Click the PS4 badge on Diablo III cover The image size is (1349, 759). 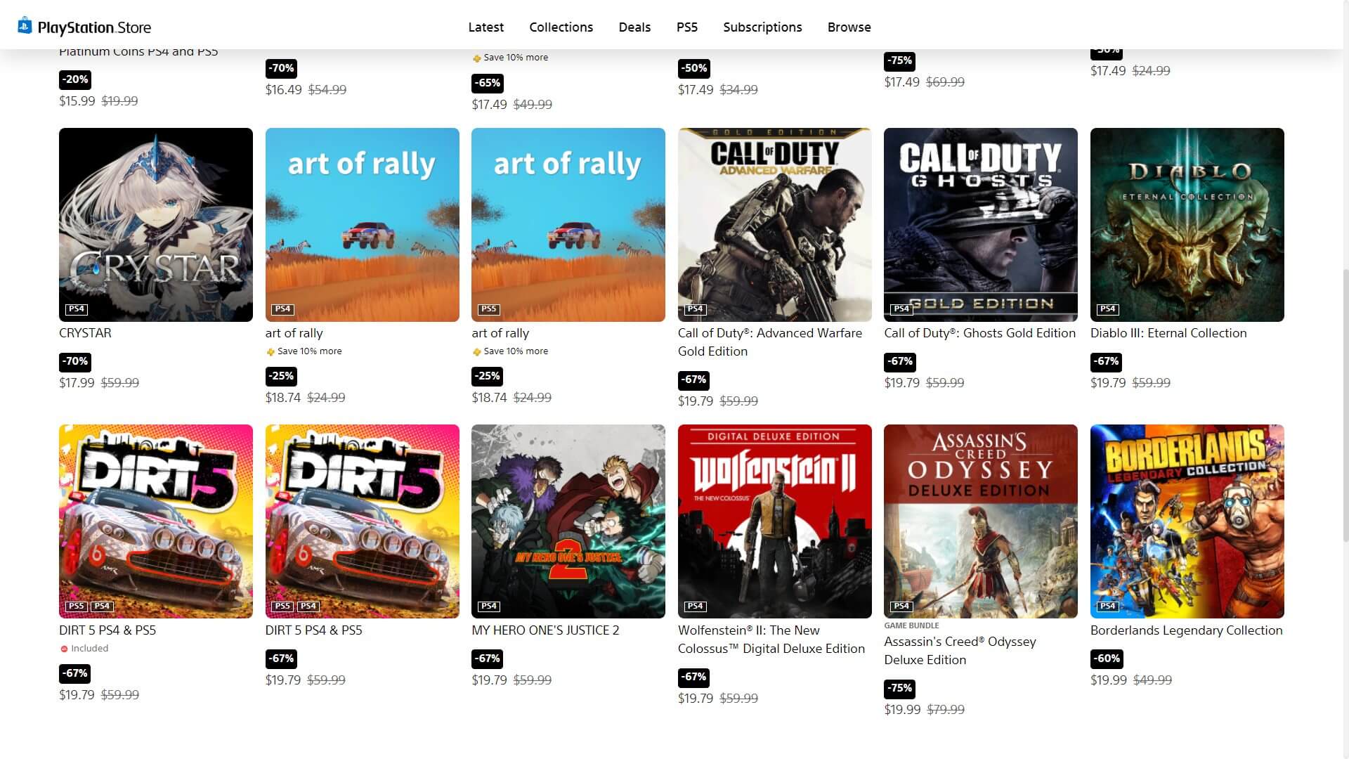point(1108,309)
